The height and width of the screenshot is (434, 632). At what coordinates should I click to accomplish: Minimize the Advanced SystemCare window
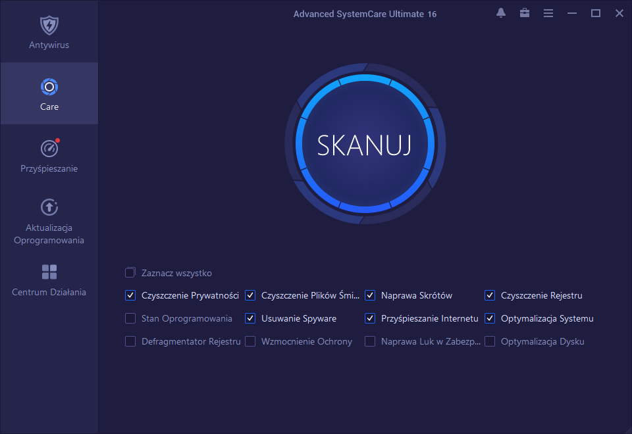click(x=572, y=13)
